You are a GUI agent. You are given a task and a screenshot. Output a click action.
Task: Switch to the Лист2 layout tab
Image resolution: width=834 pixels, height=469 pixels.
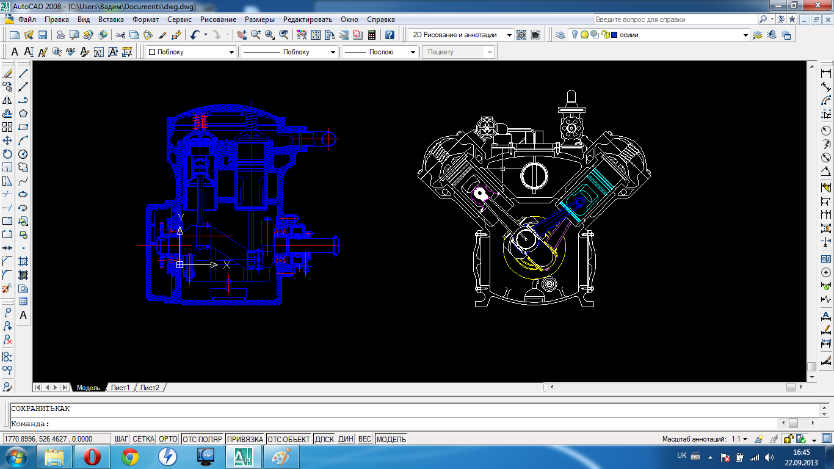click(150, 388)
